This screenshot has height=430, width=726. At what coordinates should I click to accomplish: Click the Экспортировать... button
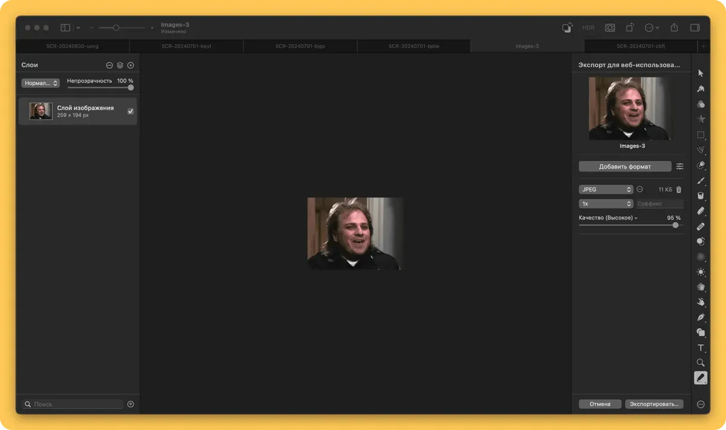point(654,404)
